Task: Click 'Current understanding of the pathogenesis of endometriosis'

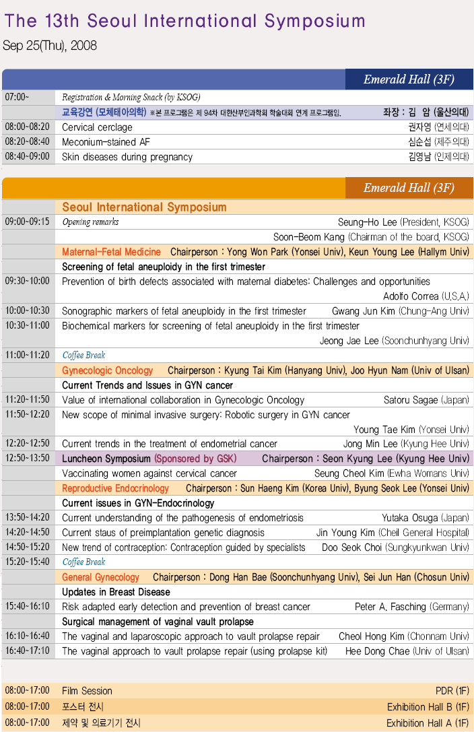Action: pos(183,518)
